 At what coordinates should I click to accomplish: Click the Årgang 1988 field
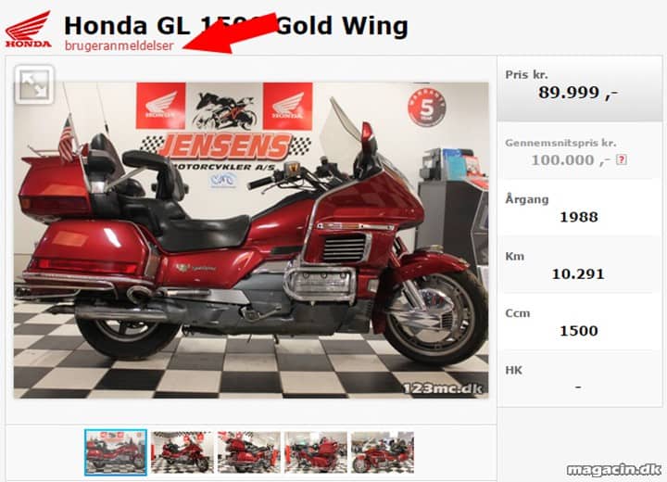click(x=579, y=208)
